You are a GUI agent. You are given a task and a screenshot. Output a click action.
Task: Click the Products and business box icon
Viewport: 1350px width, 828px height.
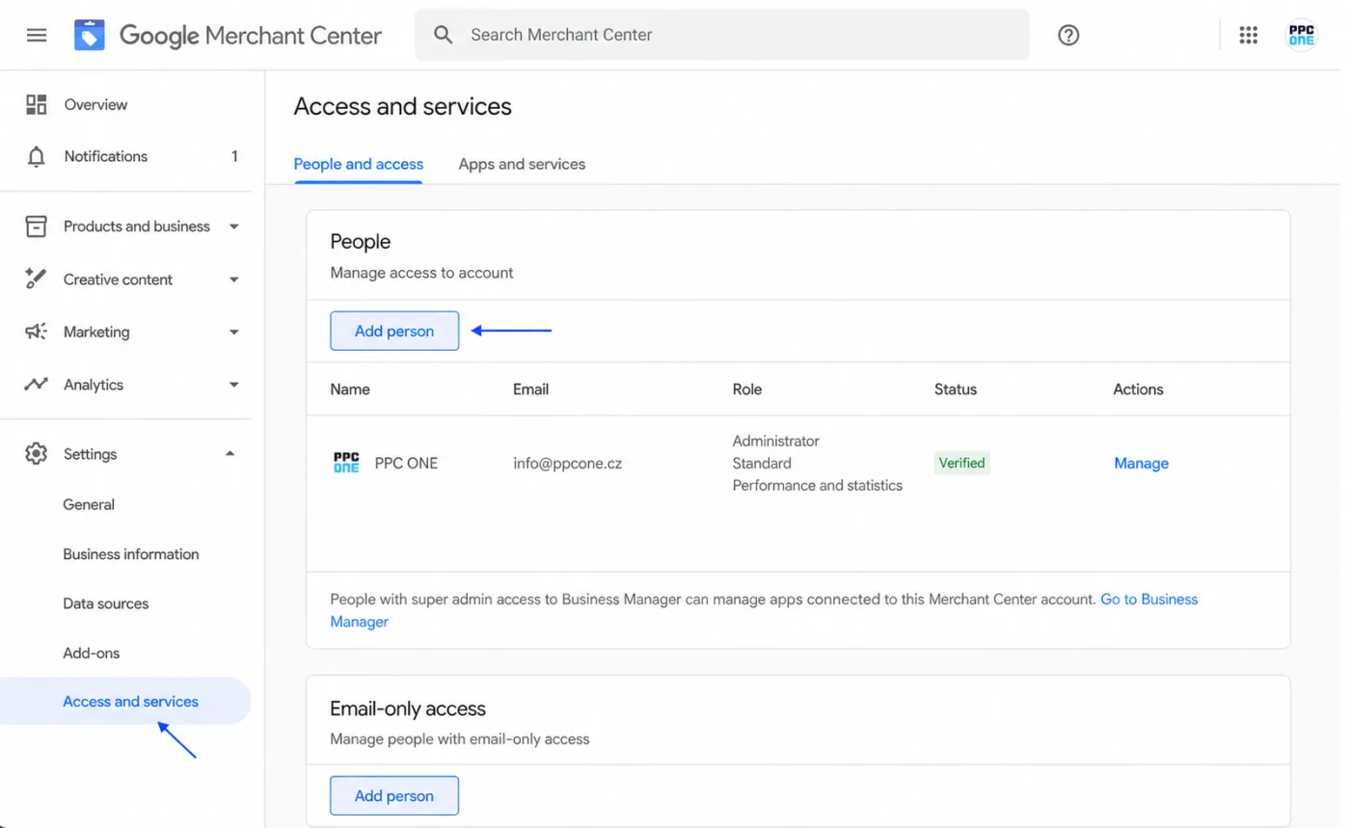click(36, 227)
